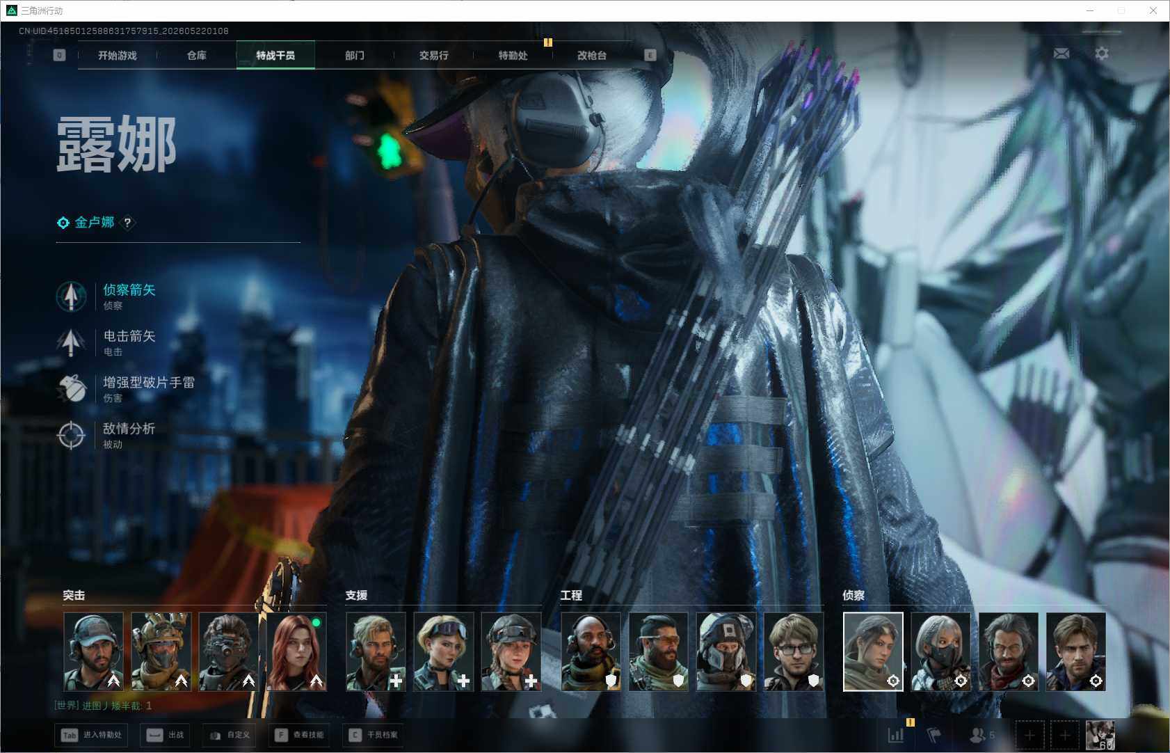The height and width of the screenshot is (753, 1170).
Task: Open the 特勤处 tab
Action: click(x=513, y=56)
